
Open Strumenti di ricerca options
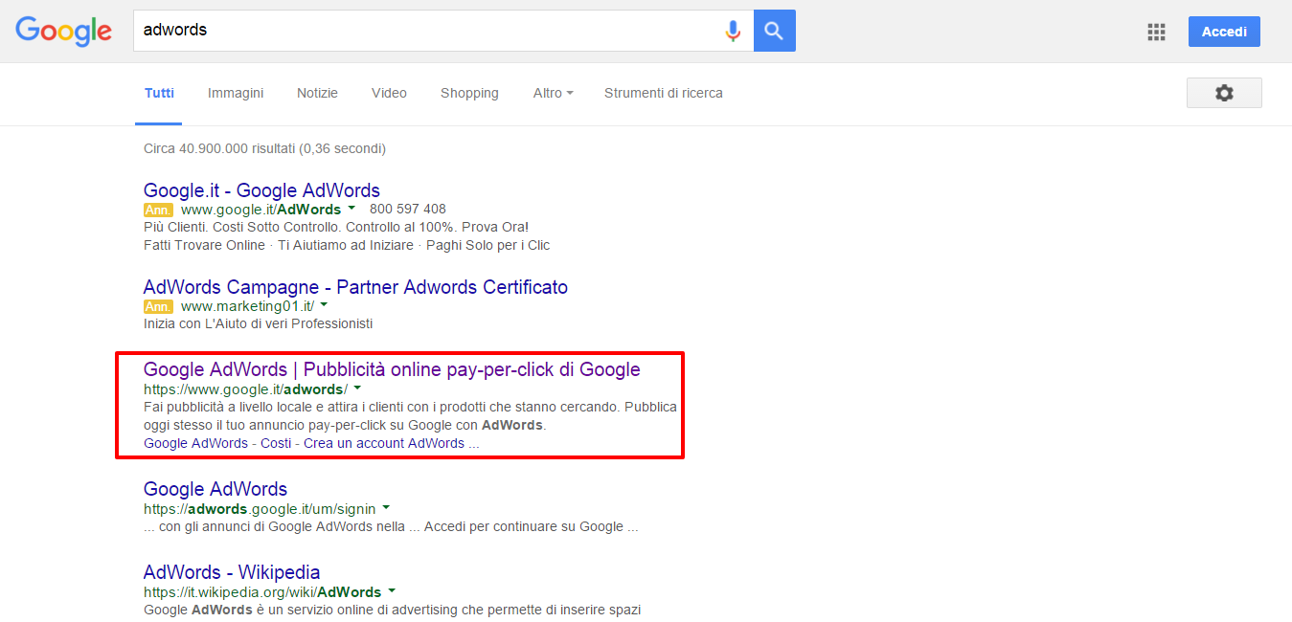pos(664,93)
